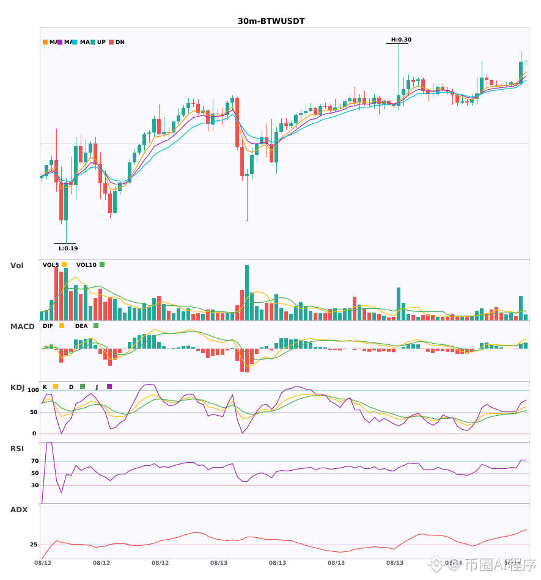Click the KDJ 50 axis value
Image resolution: width=541 pixels, height=580 pixels.
[x=34, y=412]
